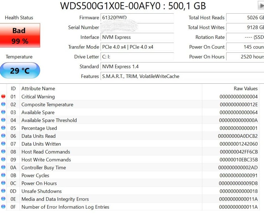The height and width of the screenshot is (216, 264).
Task: Select the Controller Busy Time attribute name
Action: (44, 168)
